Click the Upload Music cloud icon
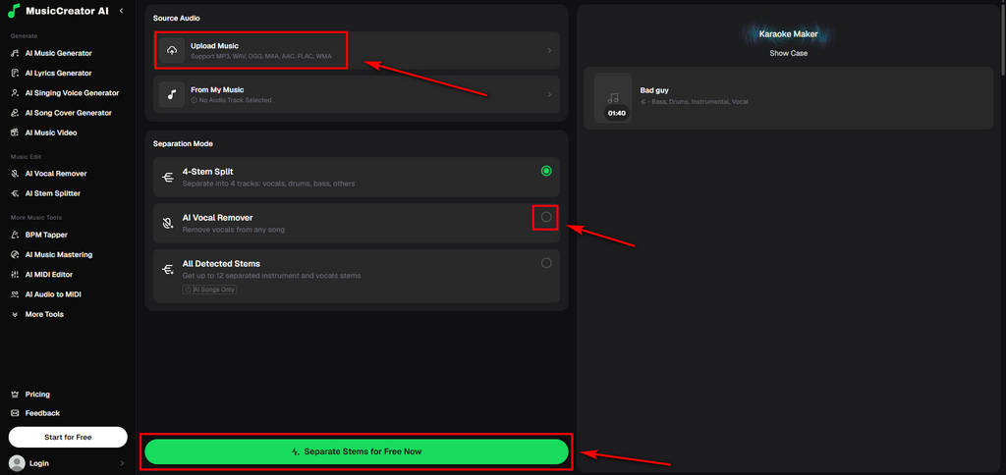This screenshot has width=1006, height=475. (171, 51)
